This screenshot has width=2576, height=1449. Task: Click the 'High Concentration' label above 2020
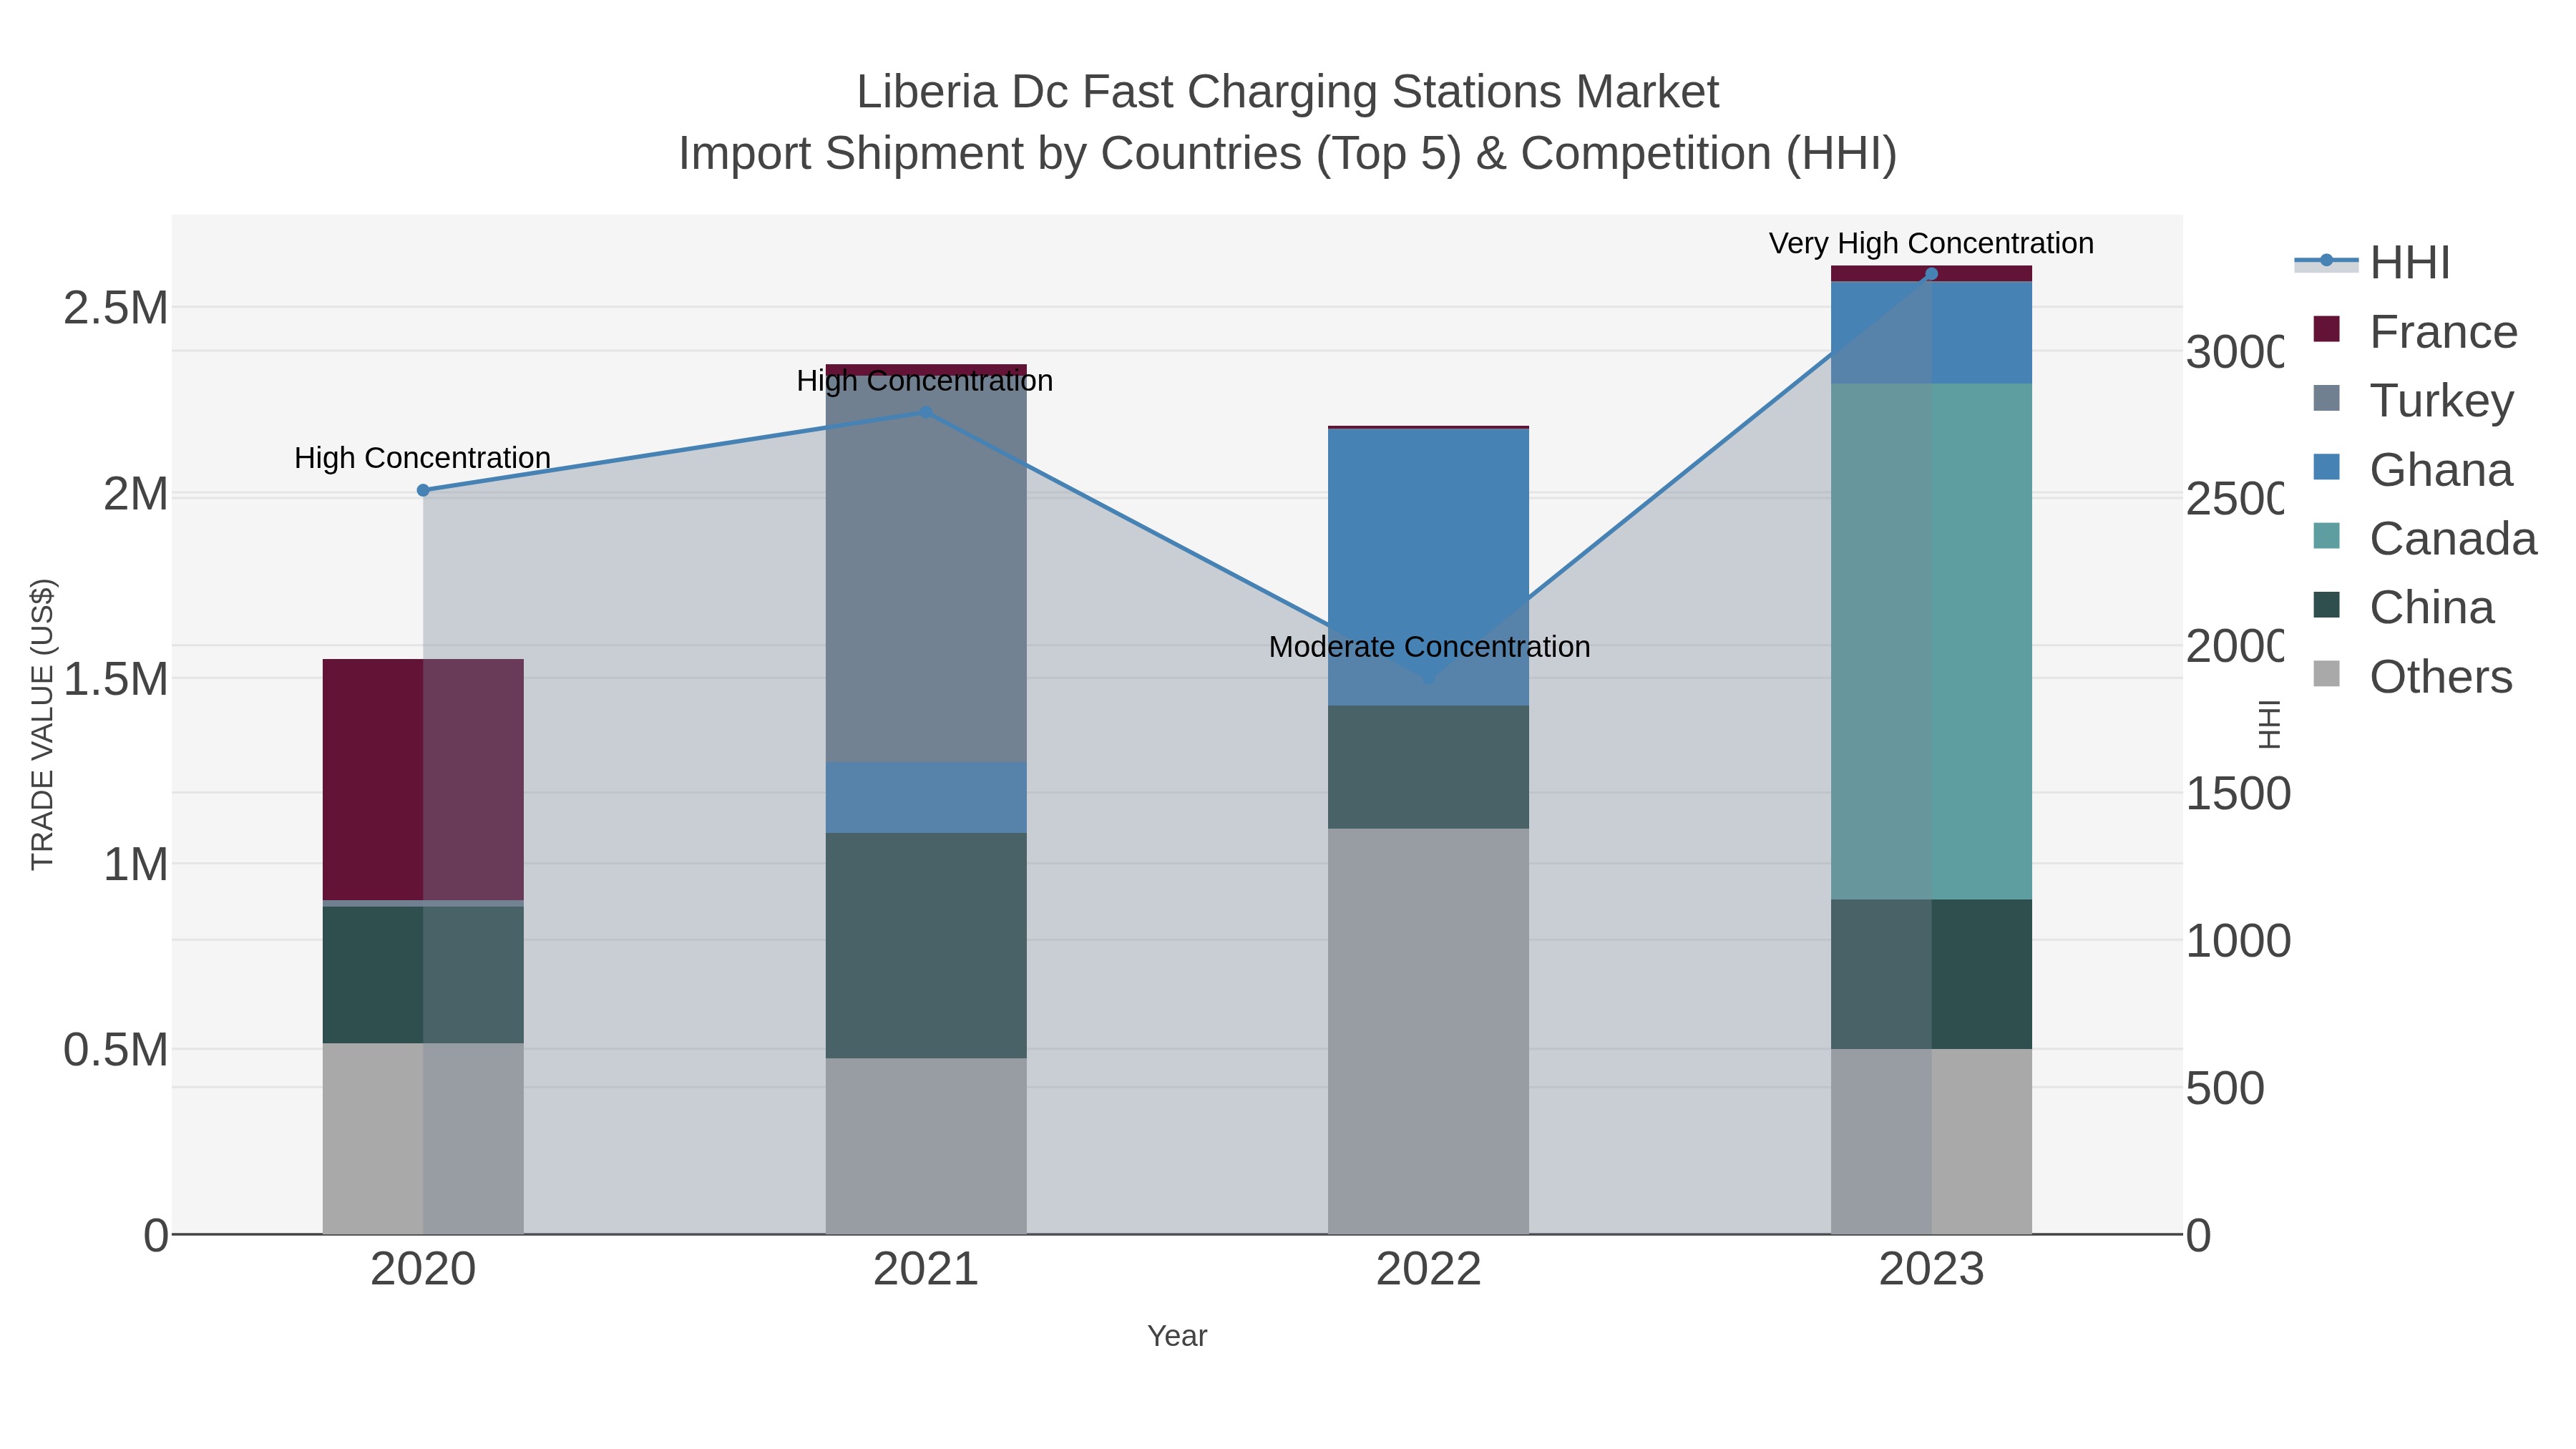pos(422,458)
